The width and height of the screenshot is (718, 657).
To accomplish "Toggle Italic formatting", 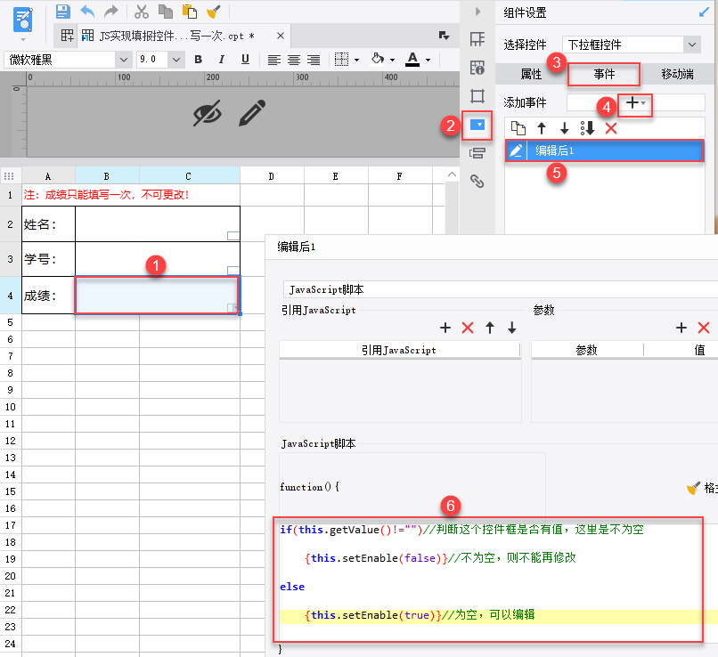I will 222,60.
